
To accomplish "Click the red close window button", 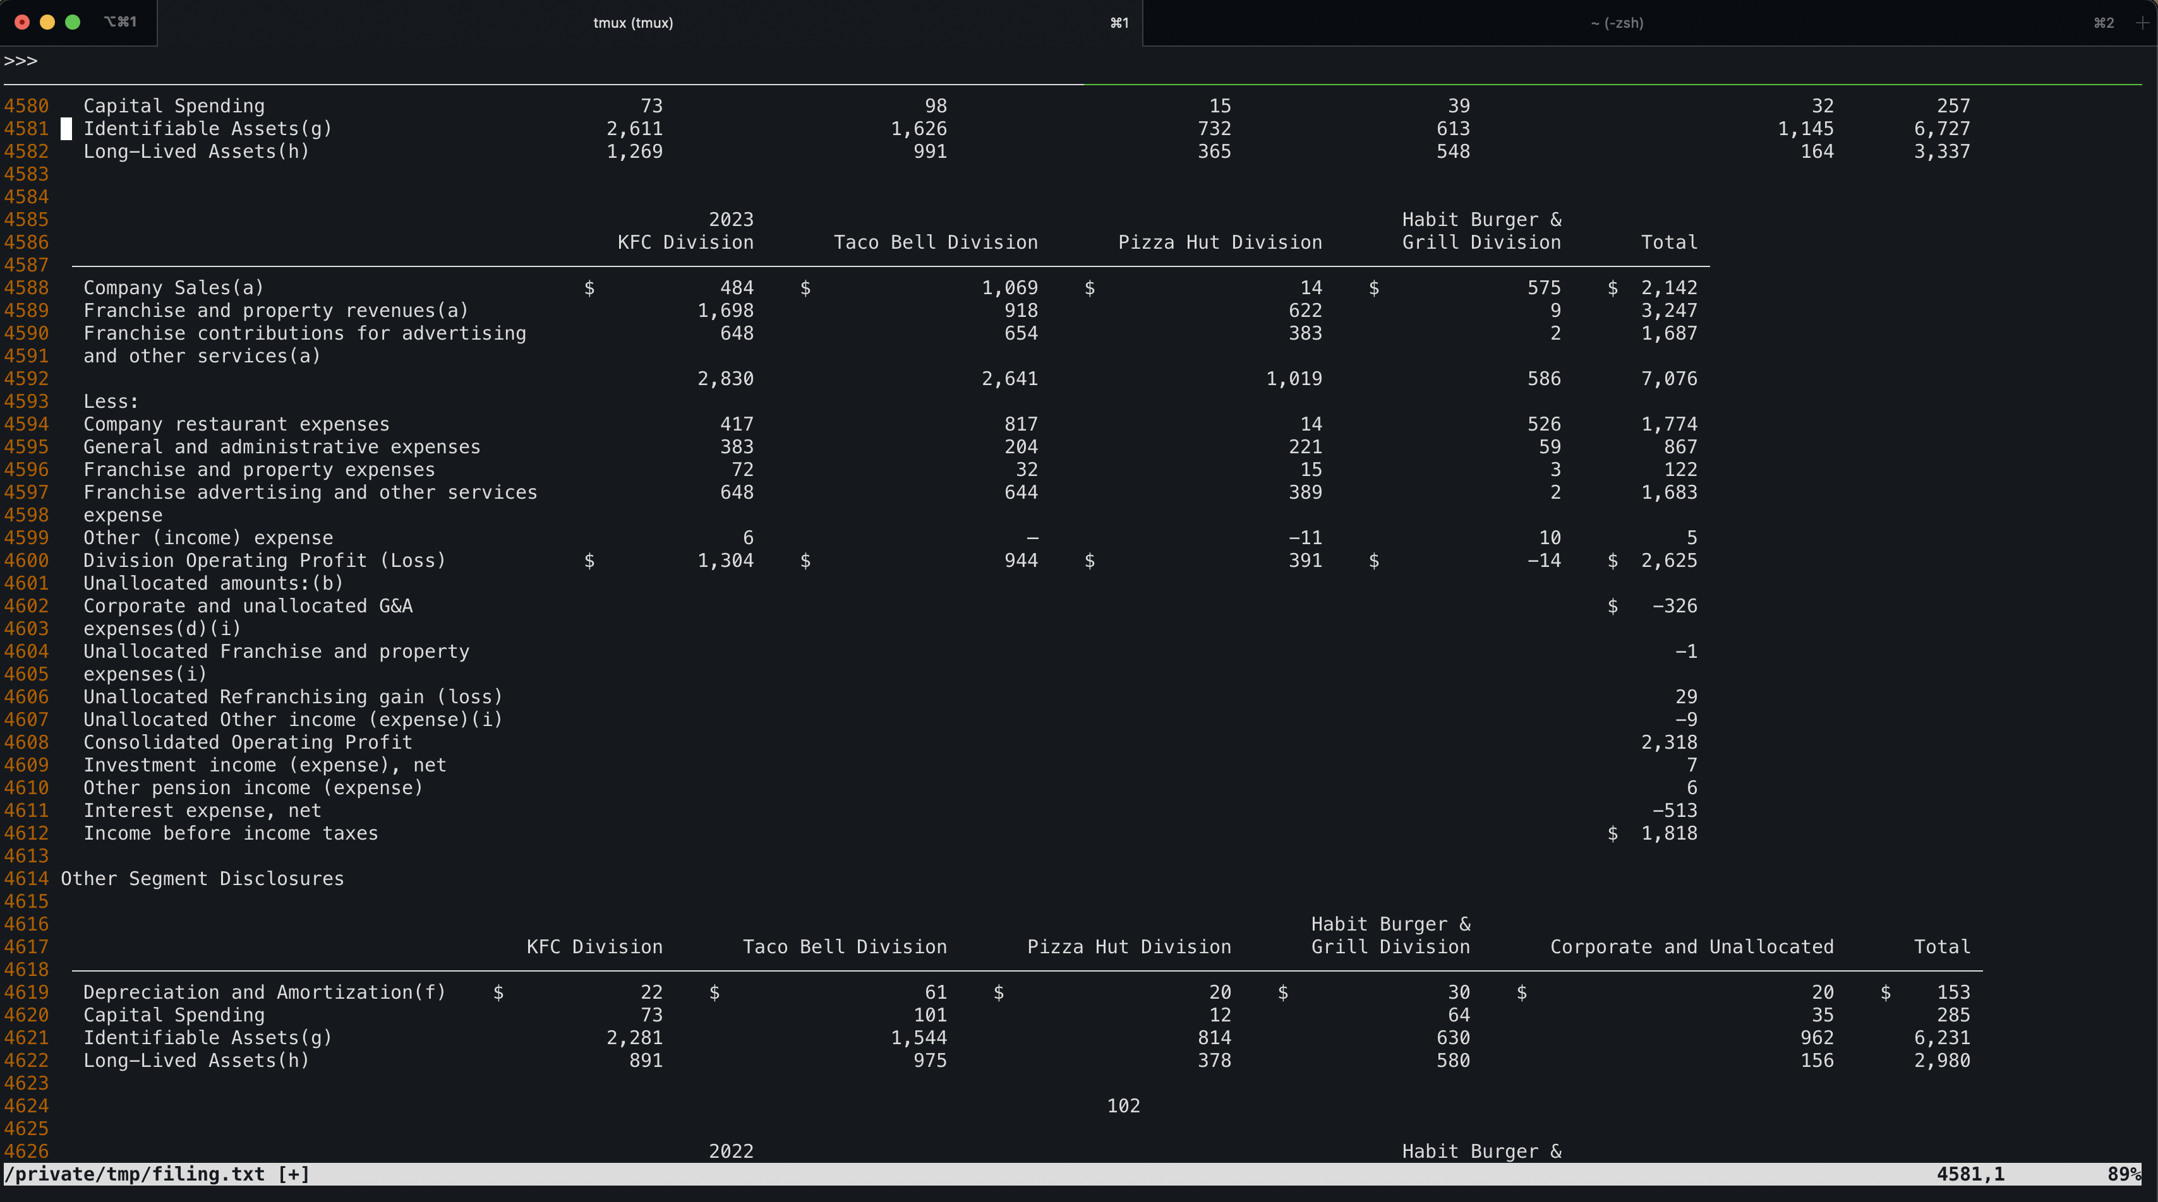I will click(23, 23).
